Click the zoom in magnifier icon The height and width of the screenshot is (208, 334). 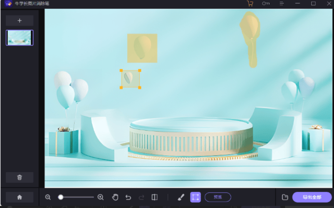tap(101, 197)
